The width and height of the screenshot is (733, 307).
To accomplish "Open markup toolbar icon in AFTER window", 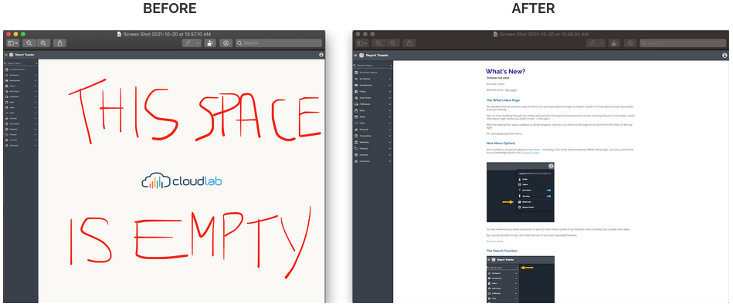I will (630, 43).
